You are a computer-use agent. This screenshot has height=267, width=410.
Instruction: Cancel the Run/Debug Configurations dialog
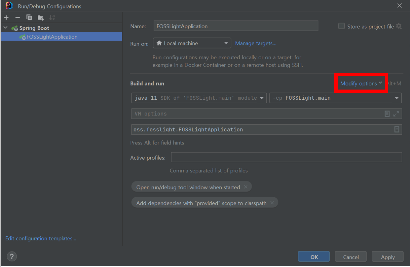coord(351,257)
